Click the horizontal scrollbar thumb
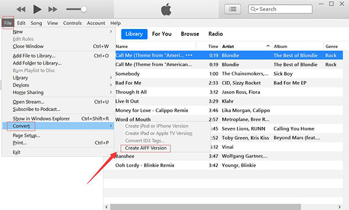Screen dimensions: 349x210 [205, 207]
